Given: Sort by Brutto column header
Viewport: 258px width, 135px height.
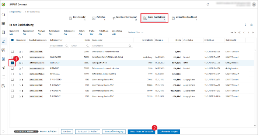Looking at the screenshot, I should [178, 40].
